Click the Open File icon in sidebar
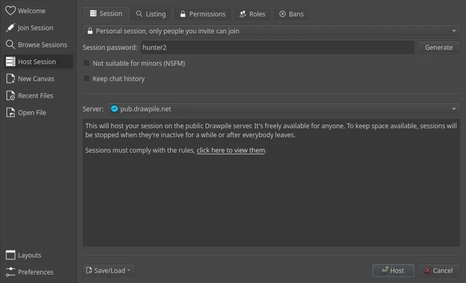466x283 pixels. point(11,112)
